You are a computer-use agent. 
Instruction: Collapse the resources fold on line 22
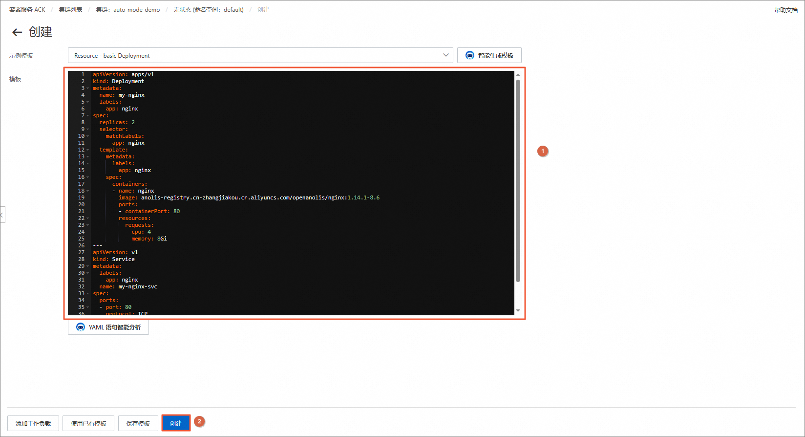88,218
